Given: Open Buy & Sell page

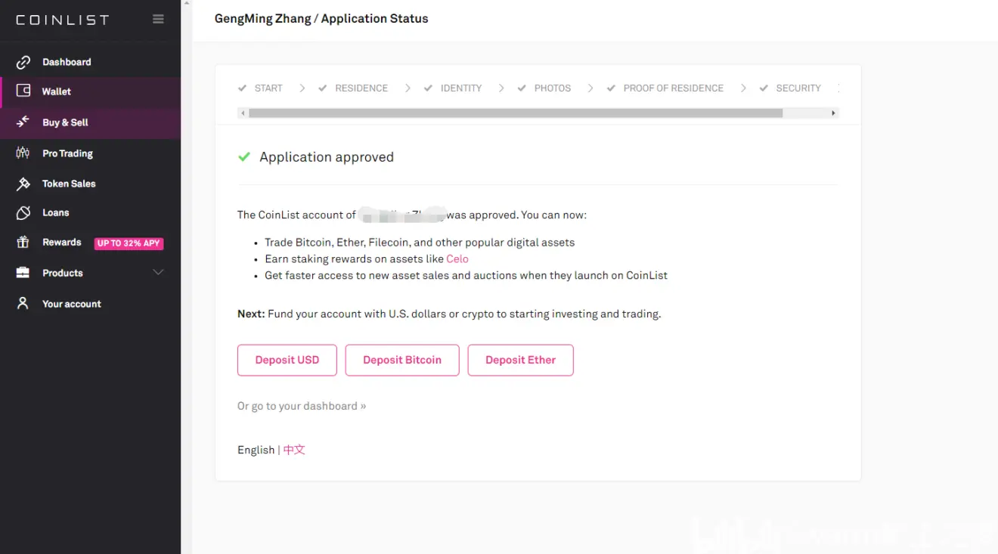Looking at the screenshot, I should tap(65, 122).
